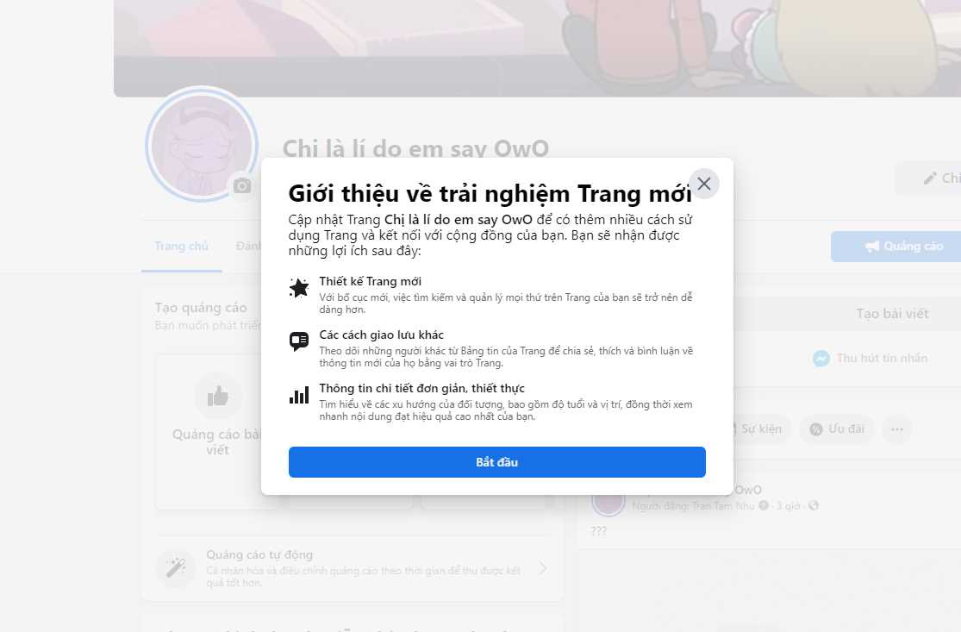
Task: Click the chat bubble icon for Các cách giao lưu khác
Action: pos(299,341)
